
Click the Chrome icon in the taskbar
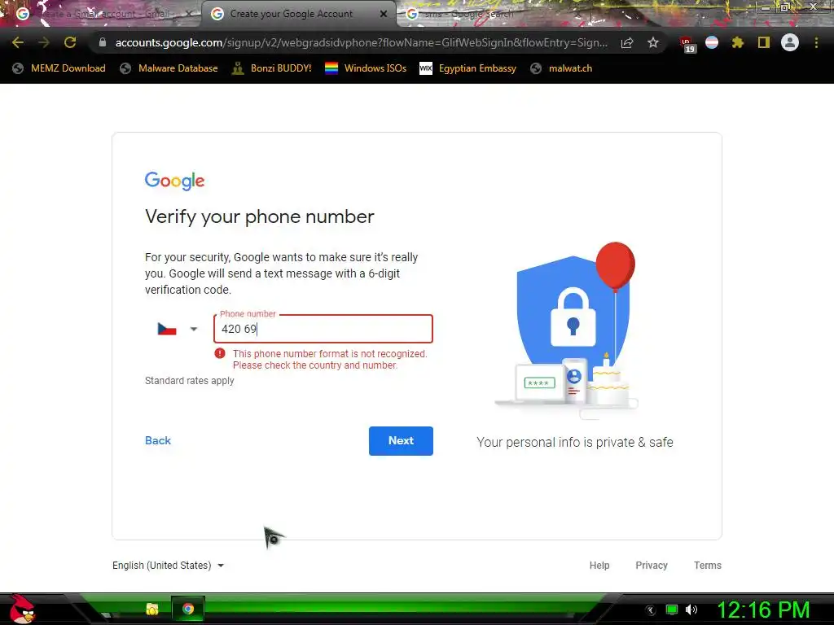pos(188,609)
